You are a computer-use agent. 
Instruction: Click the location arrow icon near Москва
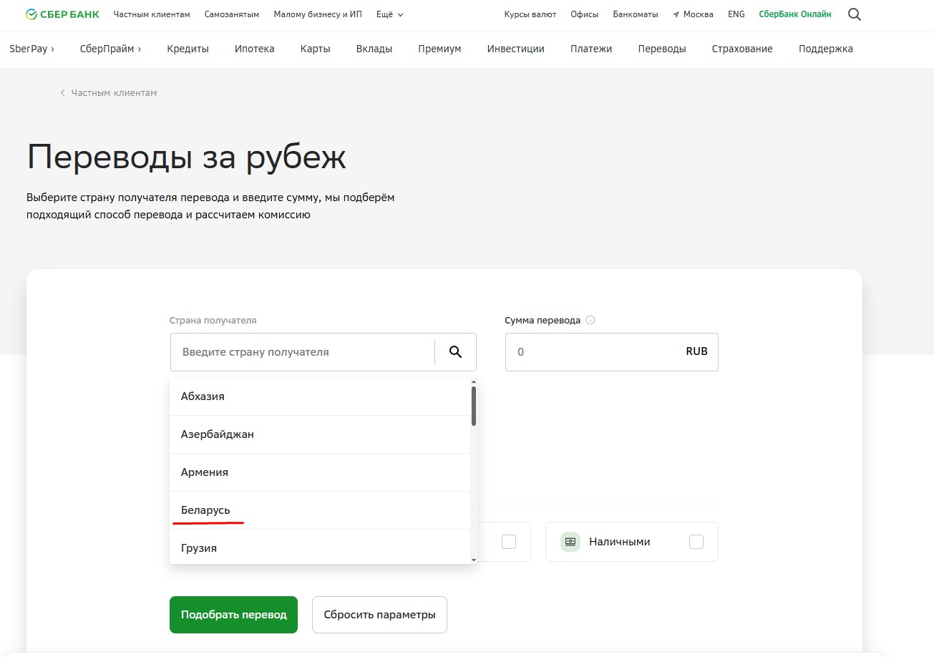pyautogui.click(x=676, y=14)
